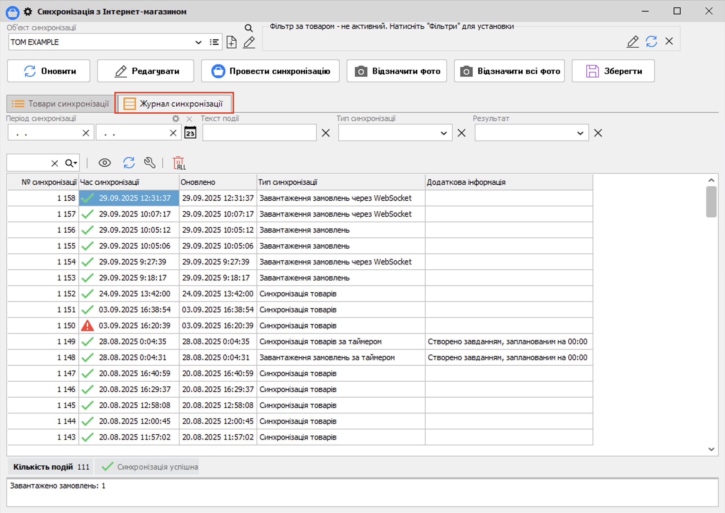Click the pencil edit icon in the filter panel

point(633,42)
